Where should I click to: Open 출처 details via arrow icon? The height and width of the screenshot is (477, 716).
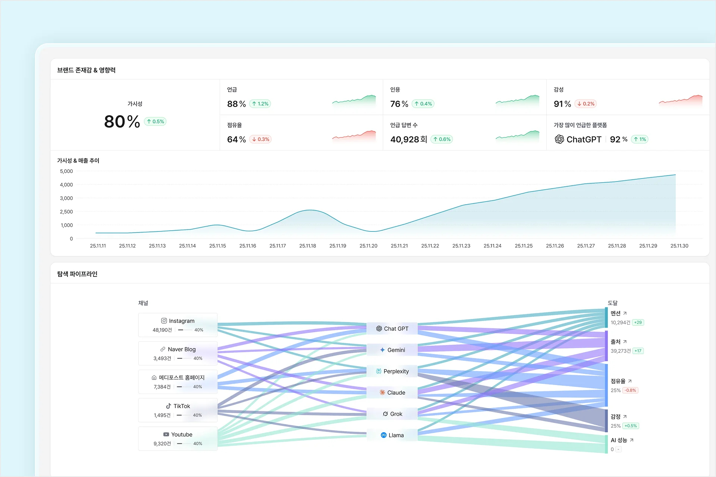[625, 342]
